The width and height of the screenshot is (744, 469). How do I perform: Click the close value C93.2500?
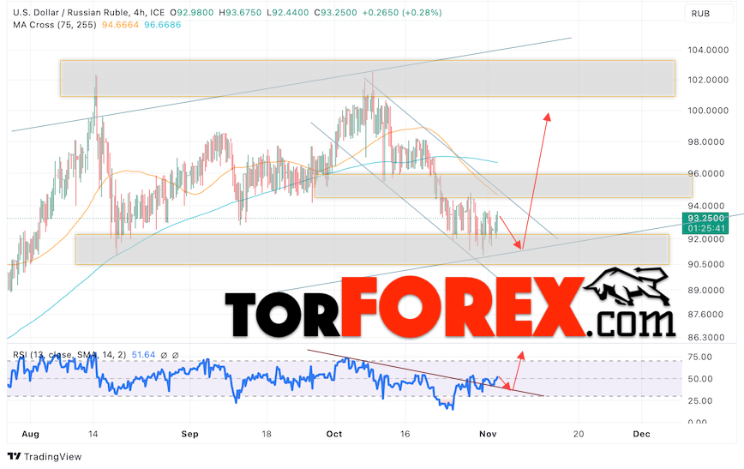point(335,13)
